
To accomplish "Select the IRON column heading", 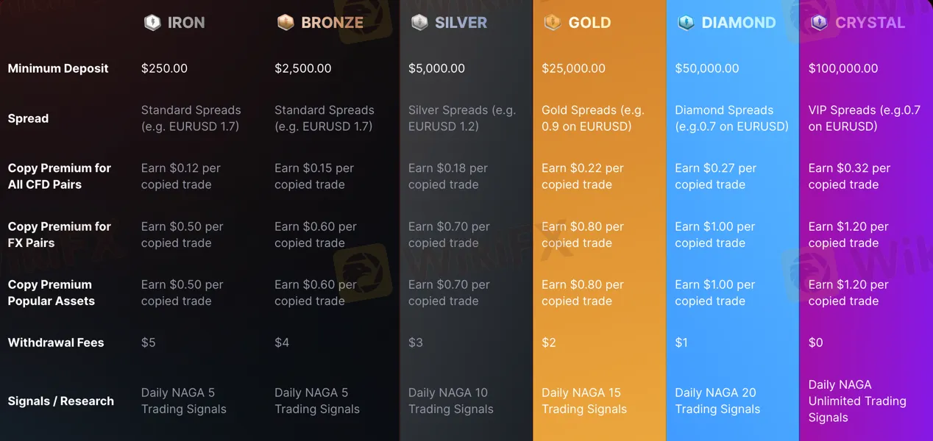I will [x=186, y=23].
